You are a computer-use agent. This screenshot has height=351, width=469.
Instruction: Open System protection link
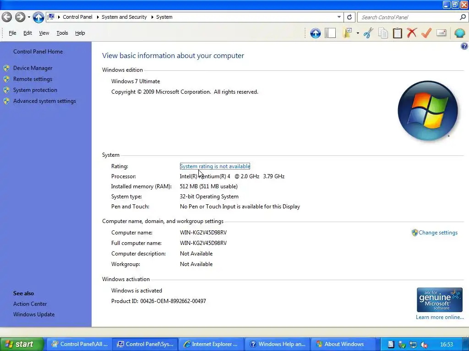(35, 90)
